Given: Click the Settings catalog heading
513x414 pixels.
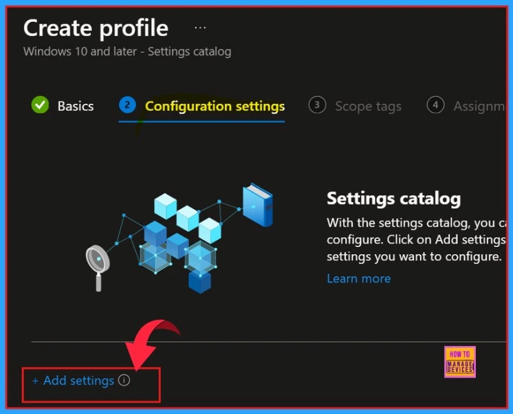Looking at the screenshot, I should coord(393,198).
